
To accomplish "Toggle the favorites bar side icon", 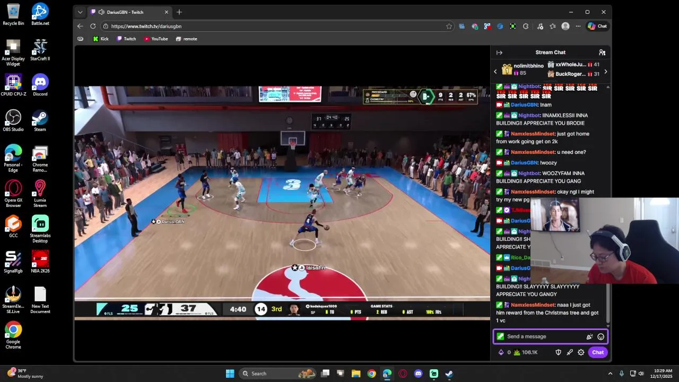I will (x=80, y=39).
